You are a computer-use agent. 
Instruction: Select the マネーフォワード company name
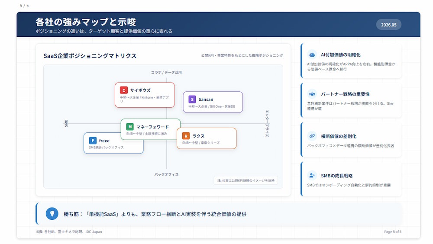[x=152, y=127]
